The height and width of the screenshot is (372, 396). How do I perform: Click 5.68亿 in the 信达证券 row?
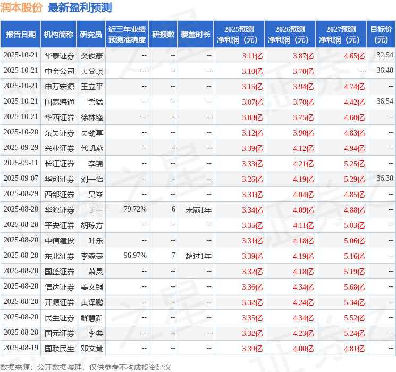click(354, 287)
